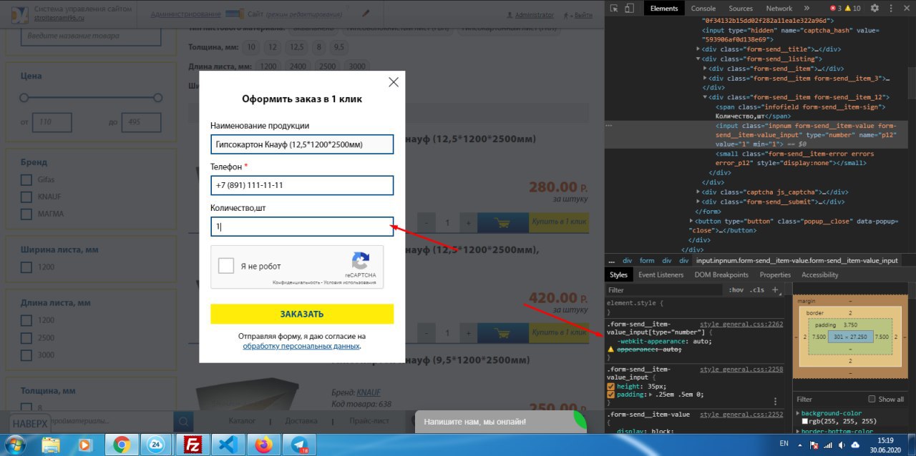Toggle the padding style property checkbox

pos(610,394)
